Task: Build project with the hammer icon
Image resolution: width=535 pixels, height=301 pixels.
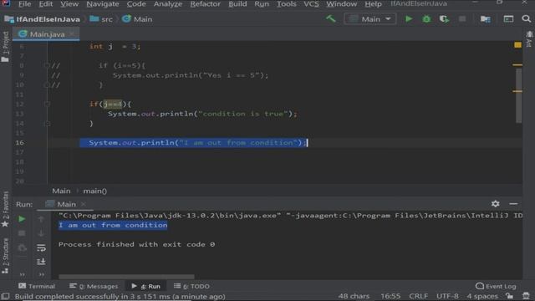Action: click(x=331, y=18)
